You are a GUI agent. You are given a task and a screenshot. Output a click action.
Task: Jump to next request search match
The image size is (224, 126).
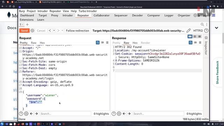pyautogui.click(x=36, y=114)
